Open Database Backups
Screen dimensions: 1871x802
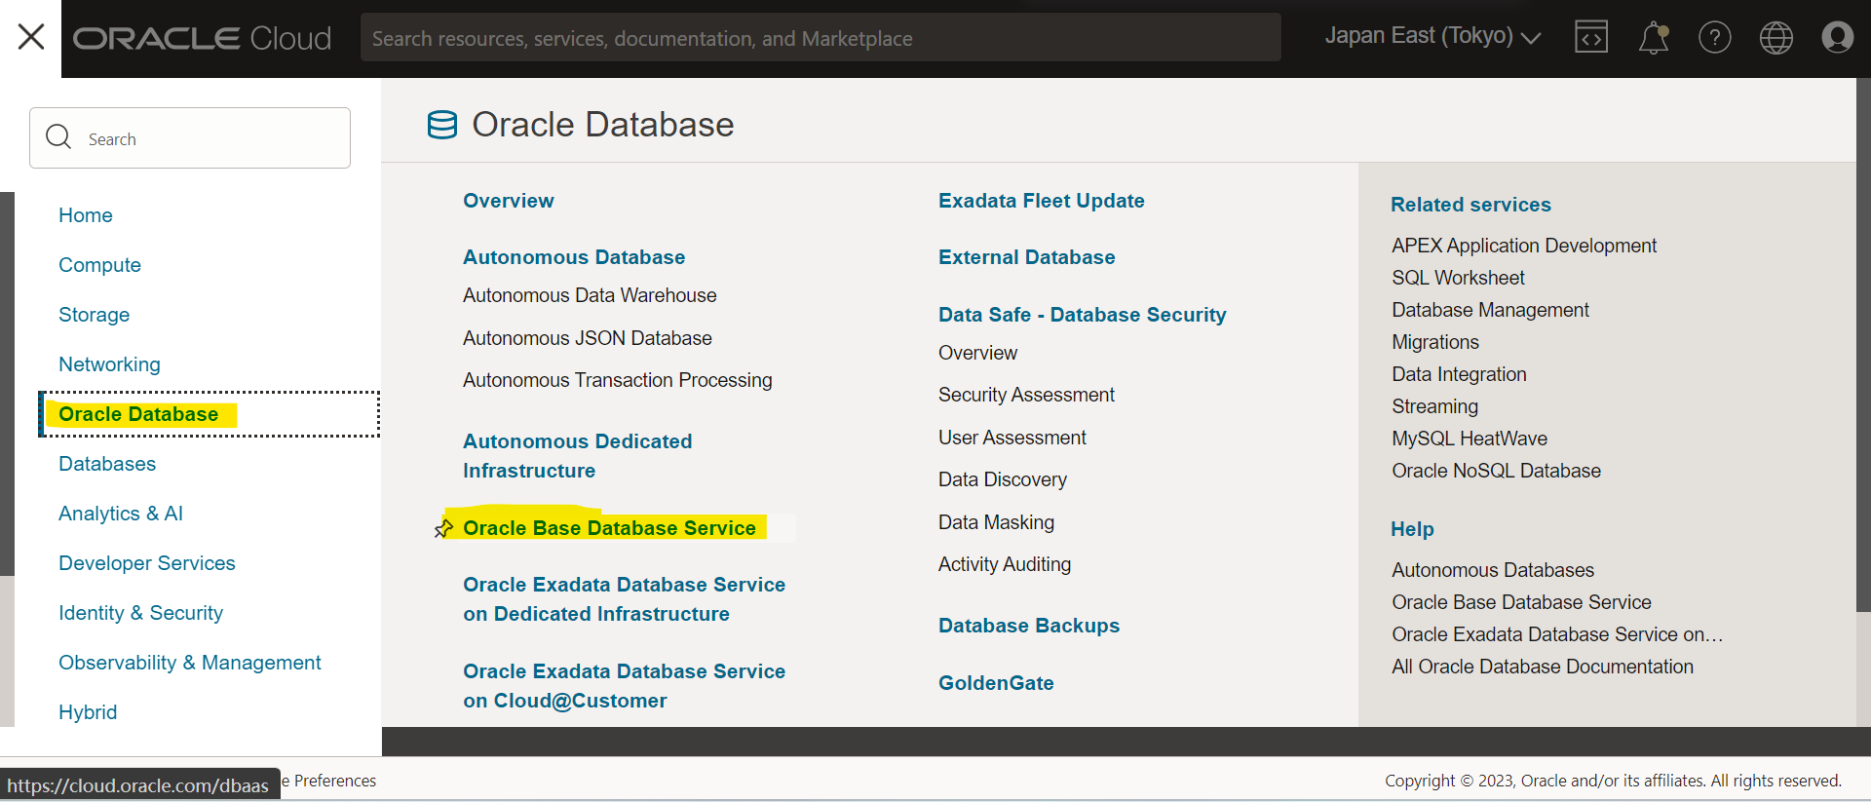(x=1029, y=626)
